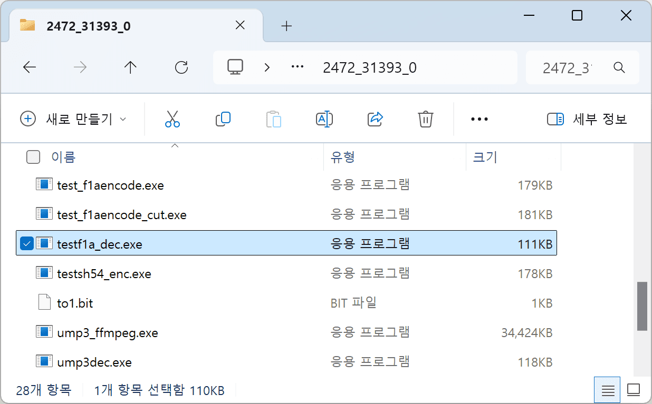
Task: Click the Share icon in toolbar
Action: (375, 119)
